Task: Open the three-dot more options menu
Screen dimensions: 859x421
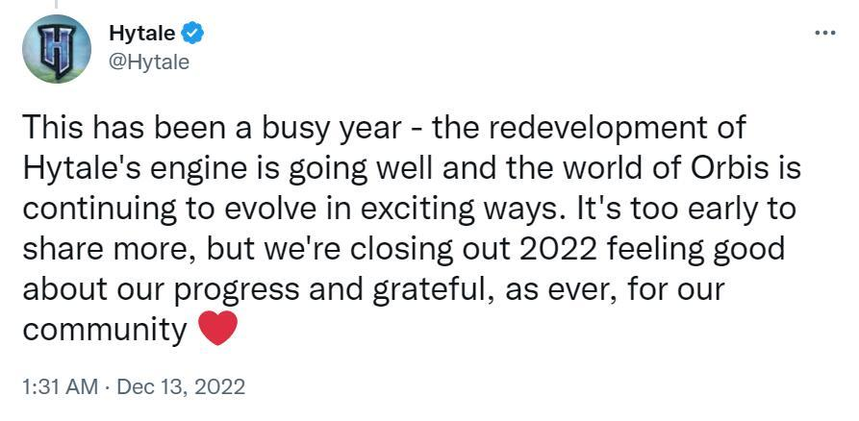Action: (x=824, y=33)
